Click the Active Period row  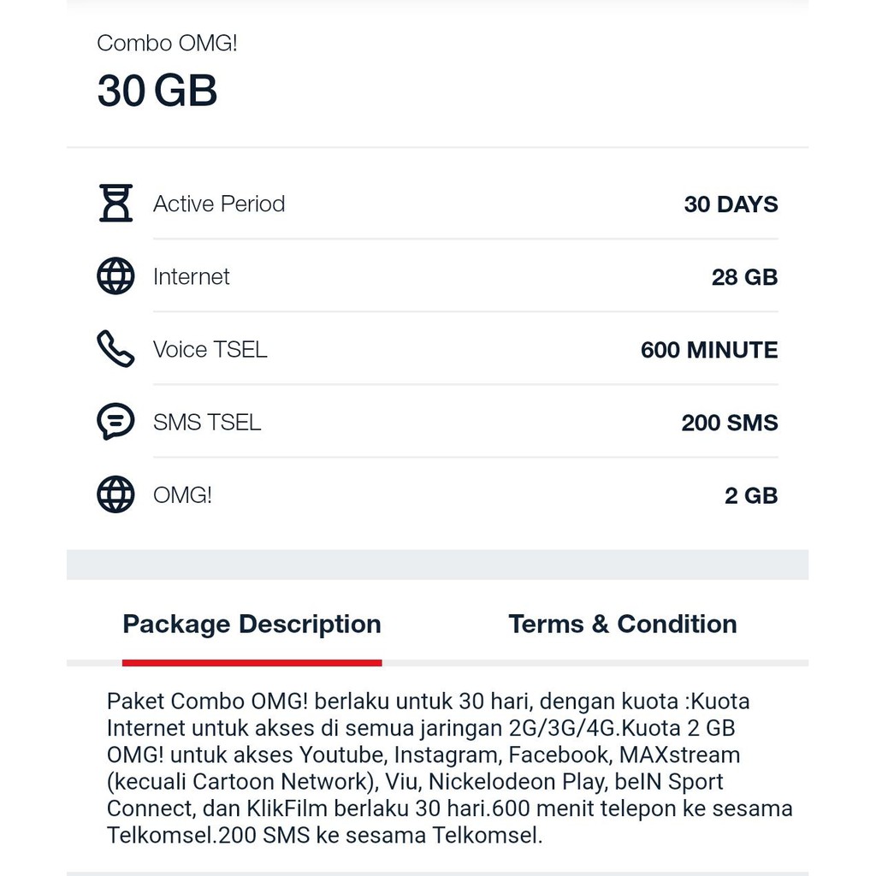(x=428, y=204)
